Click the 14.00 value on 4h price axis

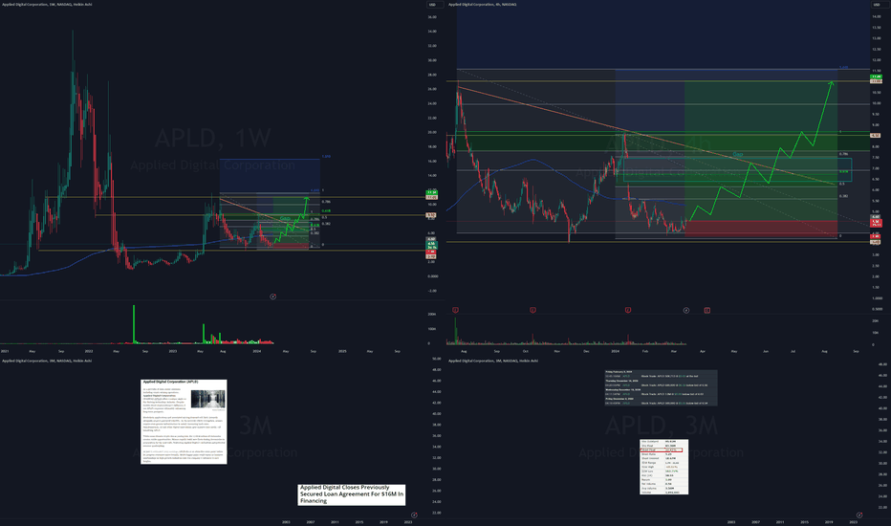(x=877, y=16)
